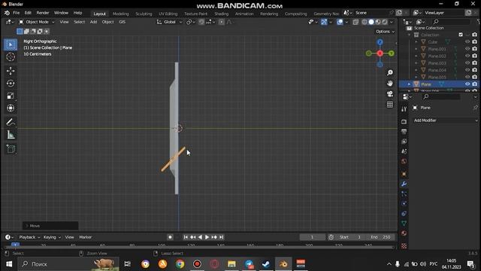This screenshot has height=271, width=481.
Task: Open Global transform orientation dropdown
Action: [x=170, y=22]
